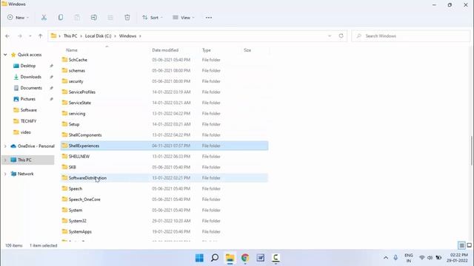Launch Google Chrome from taskbar
The height and width of the screenshot is (266, 474).
point(245,258)
